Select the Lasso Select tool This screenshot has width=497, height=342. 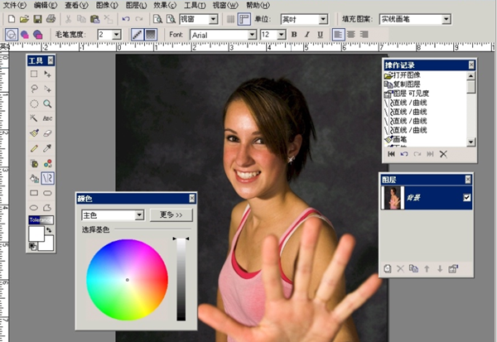pyautogui.click(x=34, y=89)
